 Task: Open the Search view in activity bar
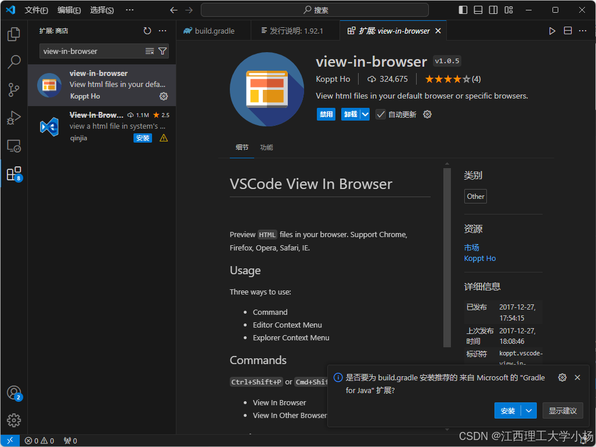pyautogui.click(x=14, y=62)
